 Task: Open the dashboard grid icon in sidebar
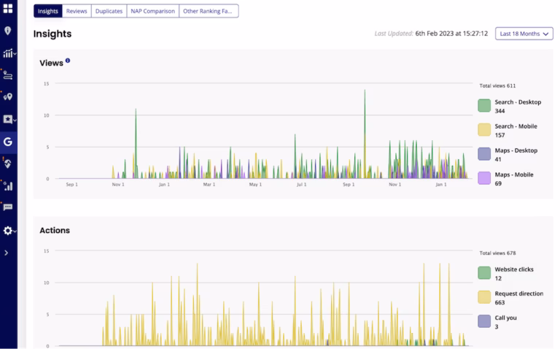[8, 9]
